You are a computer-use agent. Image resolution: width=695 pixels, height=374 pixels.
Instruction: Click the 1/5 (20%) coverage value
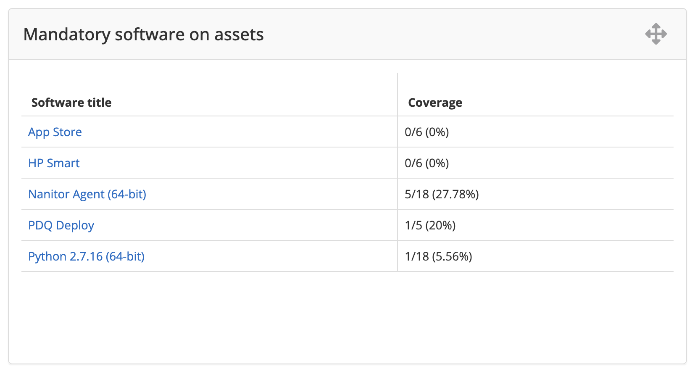click(x=430, y=225)
